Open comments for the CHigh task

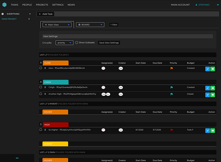pyautogui.click(x=213, y=88)
